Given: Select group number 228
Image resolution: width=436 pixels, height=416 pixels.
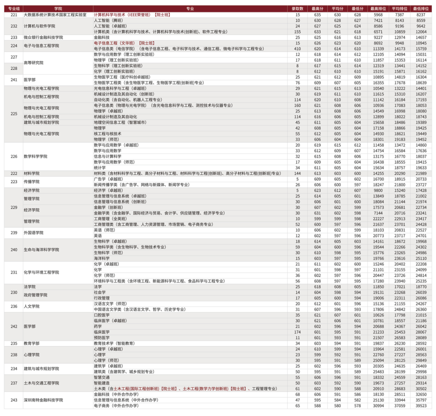Looking at the screenshot, I should [x=14, y=68].
